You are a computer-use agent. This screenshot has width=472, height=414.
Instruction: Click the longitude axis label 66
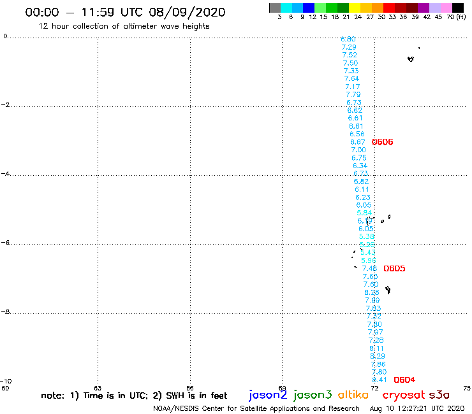click(190, 388)
